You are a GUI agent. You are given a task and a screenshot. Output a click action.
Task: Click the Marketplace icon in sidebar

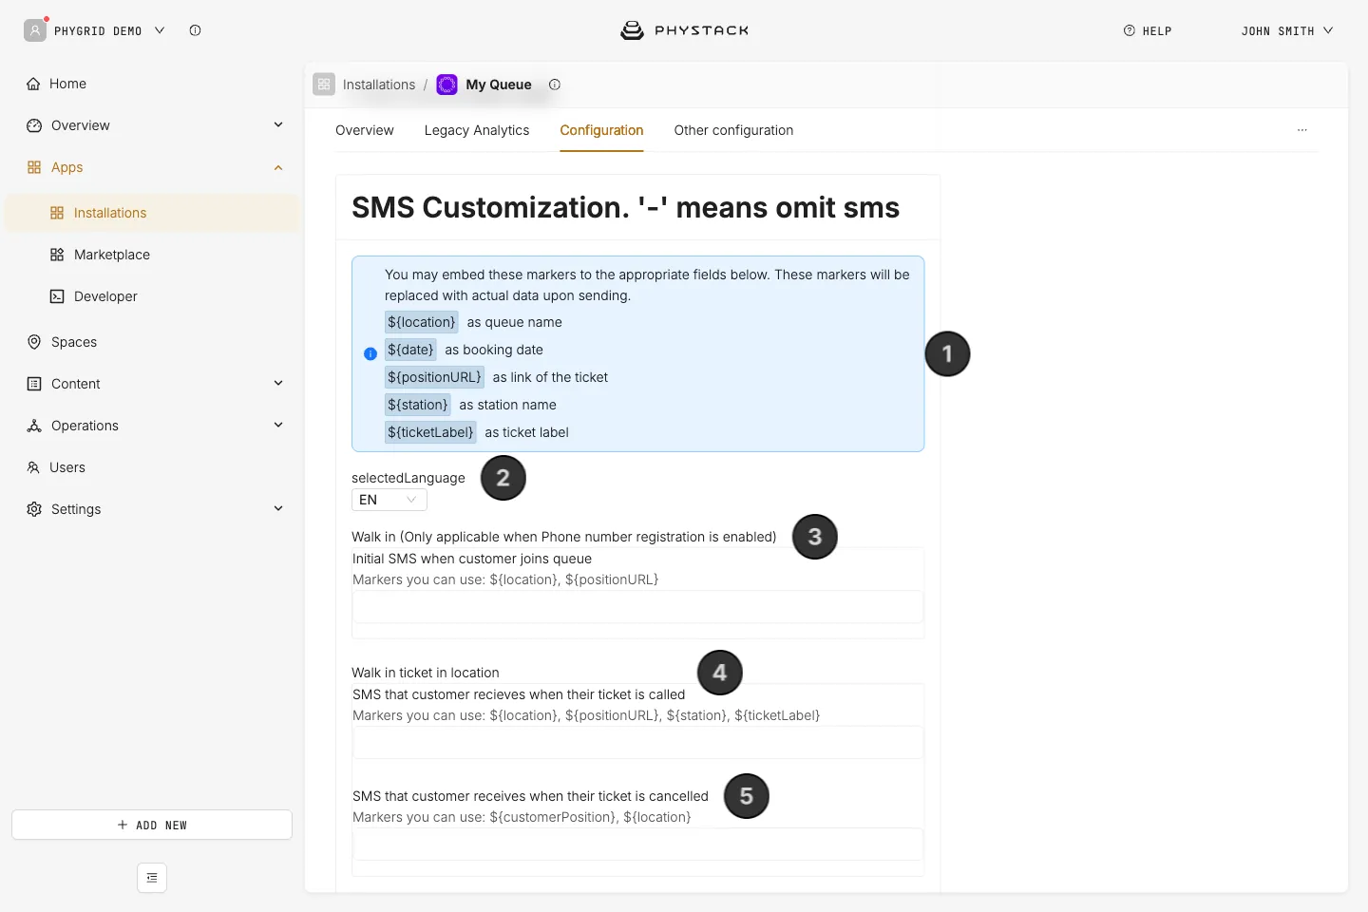[57, 255]
